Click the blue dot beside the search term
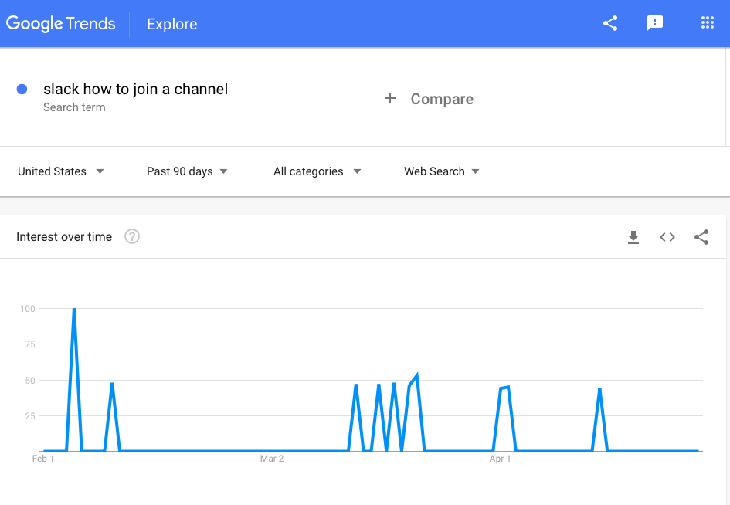The image size is (730, 505). pyautogui.click(x=22, y=90)
